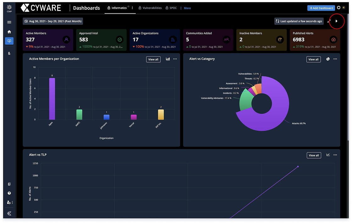The height and width of the screenshot is (223, 352).
Task: Switch to the SPOC dashboard tab
Action: click(x=171, y=8)
